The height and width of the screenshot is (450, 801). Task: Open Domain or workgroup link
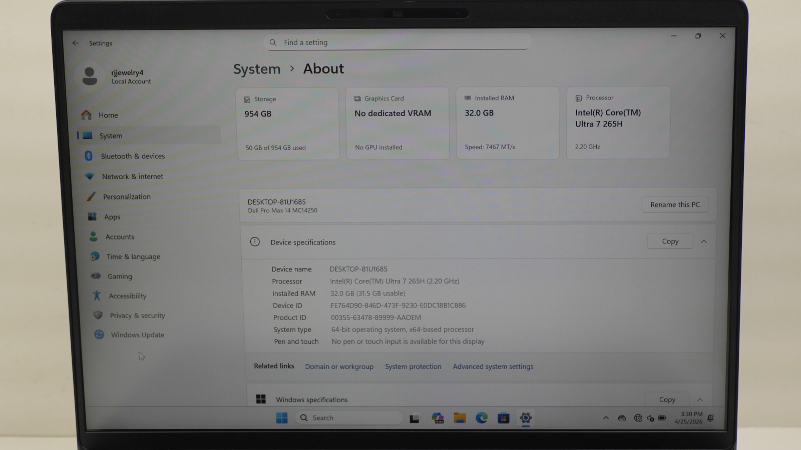pyautogui.click(x=339, y=366)
